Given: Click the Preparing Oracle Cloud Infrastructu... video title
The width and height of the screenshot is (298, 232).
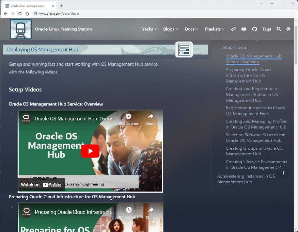Looking at the screenshot, I should (x=75, y=212).
